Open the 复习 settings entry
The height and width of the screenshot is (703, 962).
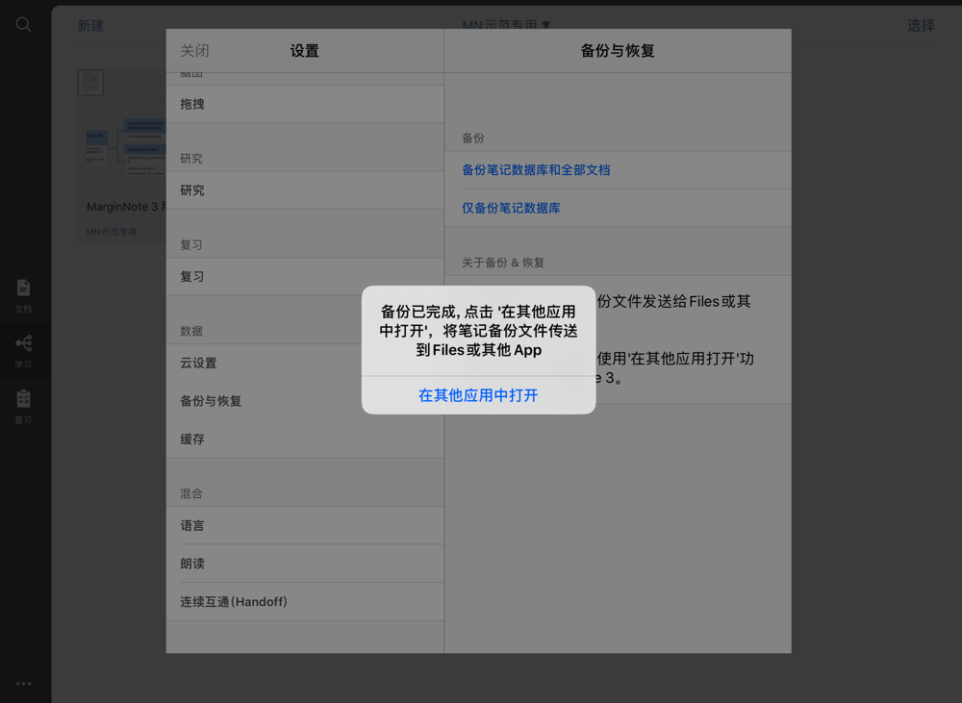point(305,277)
